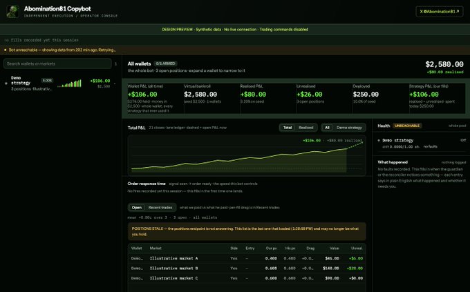Viewport: 470px width, 292px height.
Task: Sort positions by Value column header
Action: tap(335, 249)
